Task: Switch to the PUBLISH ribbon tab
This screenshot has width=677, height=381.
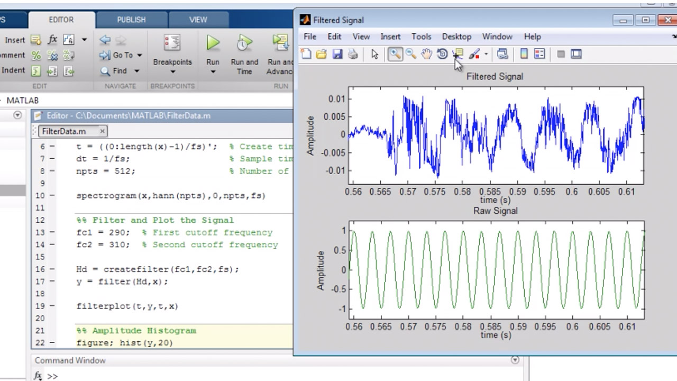Action: tap(131, 20)
